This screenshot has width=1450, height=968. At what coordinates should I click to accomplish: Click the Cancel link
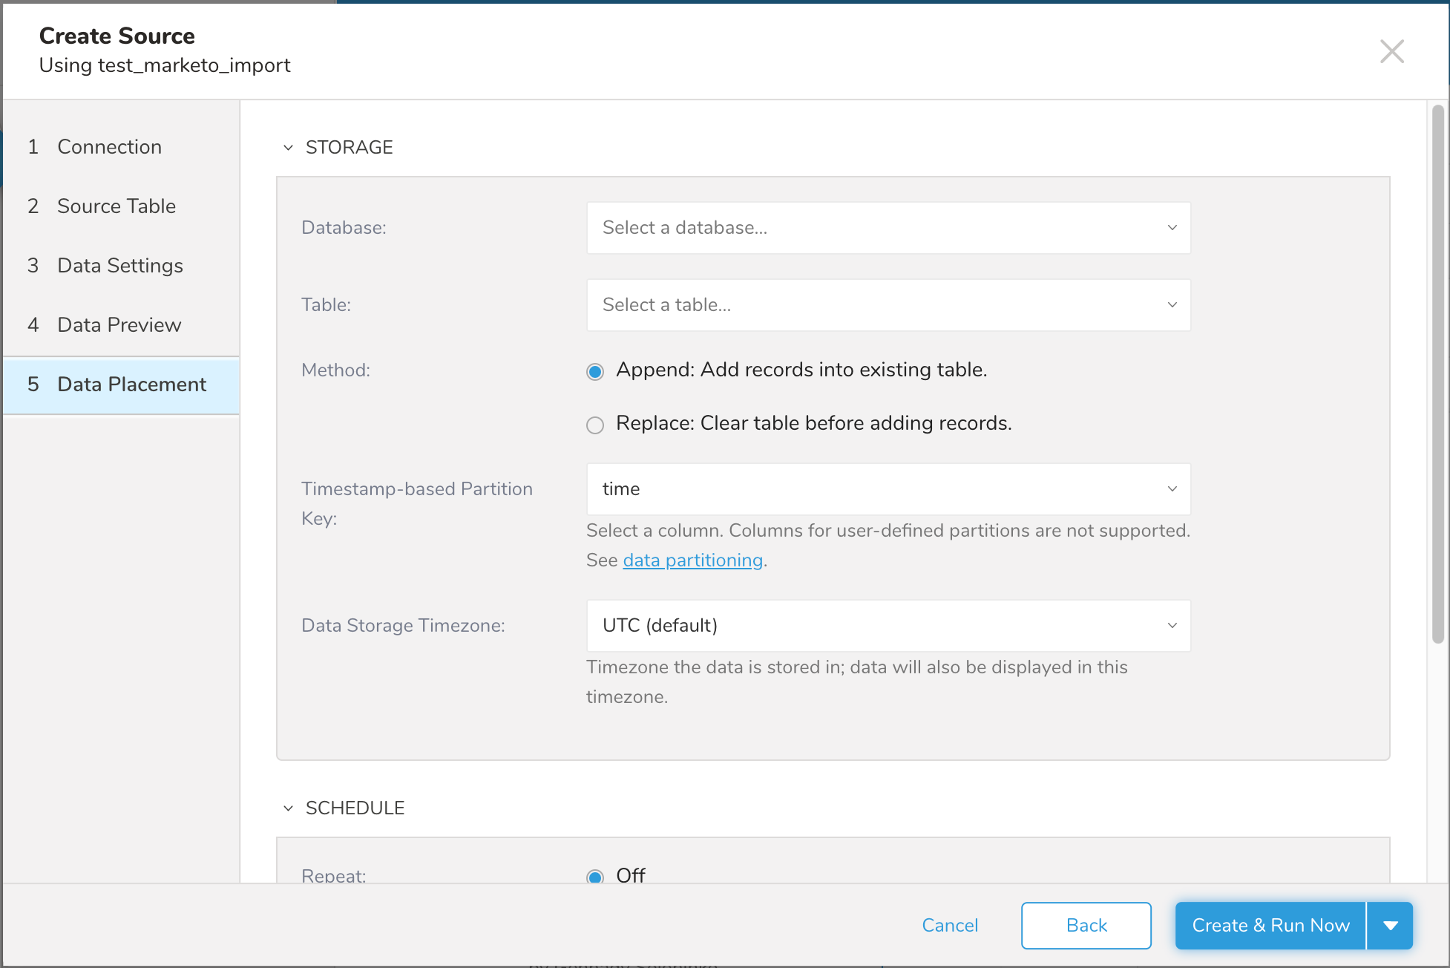coord(950,926)
